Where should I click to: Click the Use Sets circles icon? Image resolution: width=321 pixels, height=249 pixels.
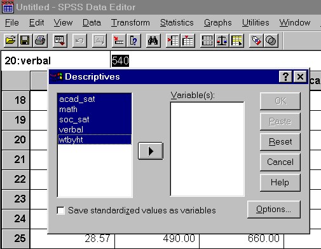click(x=271, y=40)
